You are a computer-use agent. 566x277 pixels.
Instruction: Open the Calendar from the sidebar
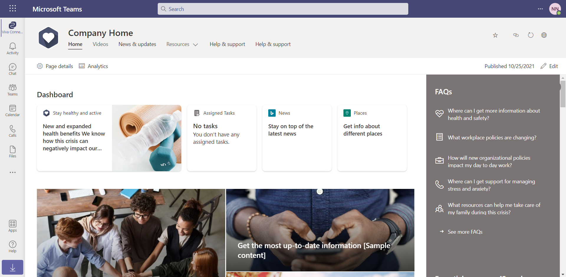[x=12, y=110]
